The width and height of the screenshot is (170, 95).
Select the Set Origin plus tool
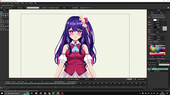click(x=3, y=21)
